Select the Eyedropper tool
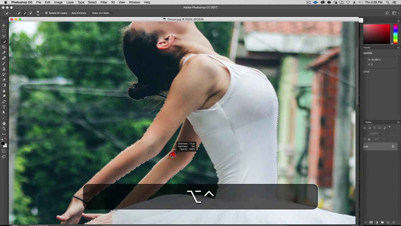 tap(4, 52)
